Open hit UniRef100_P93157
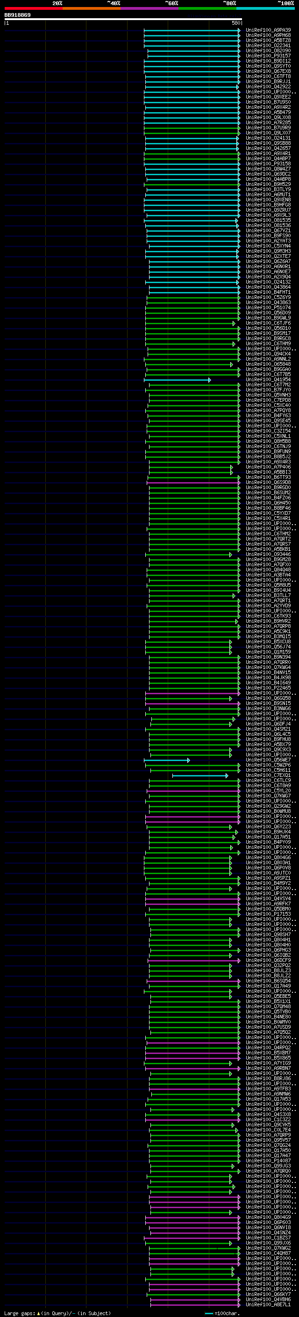The width and height of the screenshot is (299, 1317). click(x=268, y=56)
